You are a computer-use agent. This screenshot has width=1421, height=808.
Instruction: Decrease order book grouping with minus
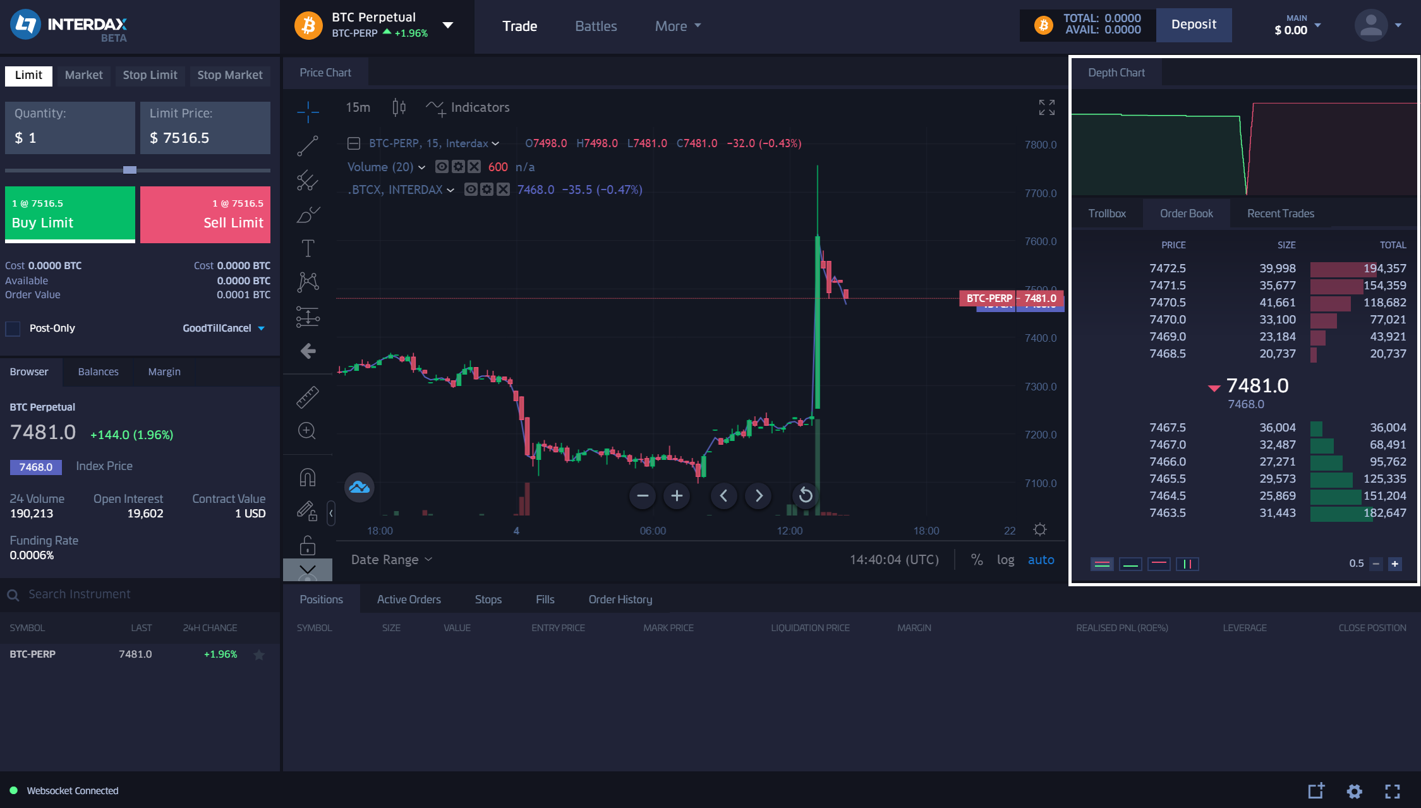tap(1376, 564)
